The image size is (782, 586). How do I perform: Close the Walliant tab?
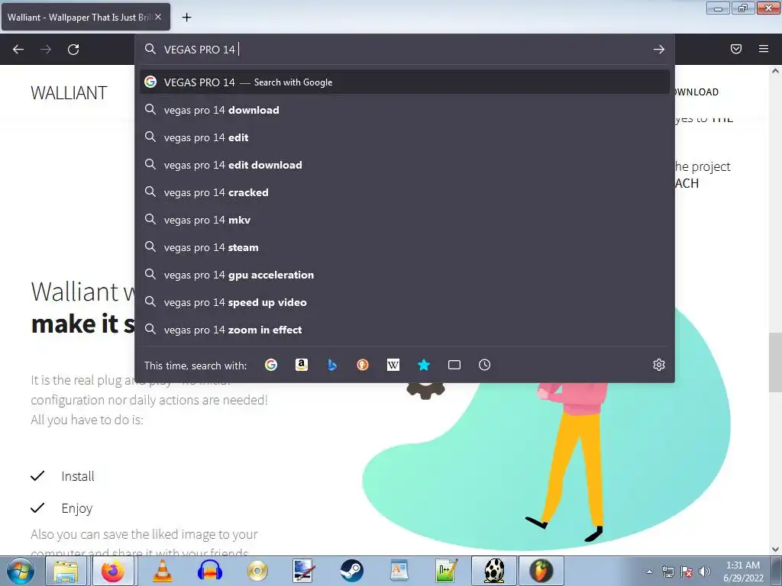pyautogui.click(x=157, y=17)
